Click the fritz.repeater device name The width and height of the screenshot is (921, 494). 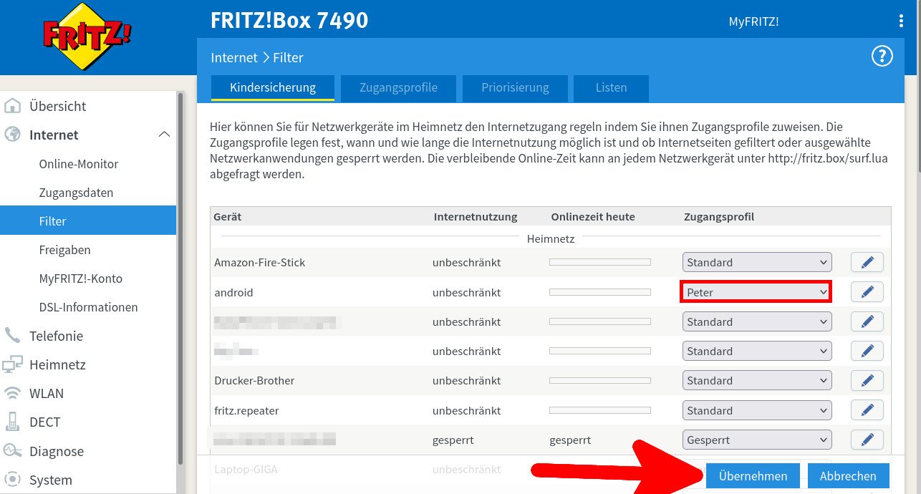[x=246, y=411]
